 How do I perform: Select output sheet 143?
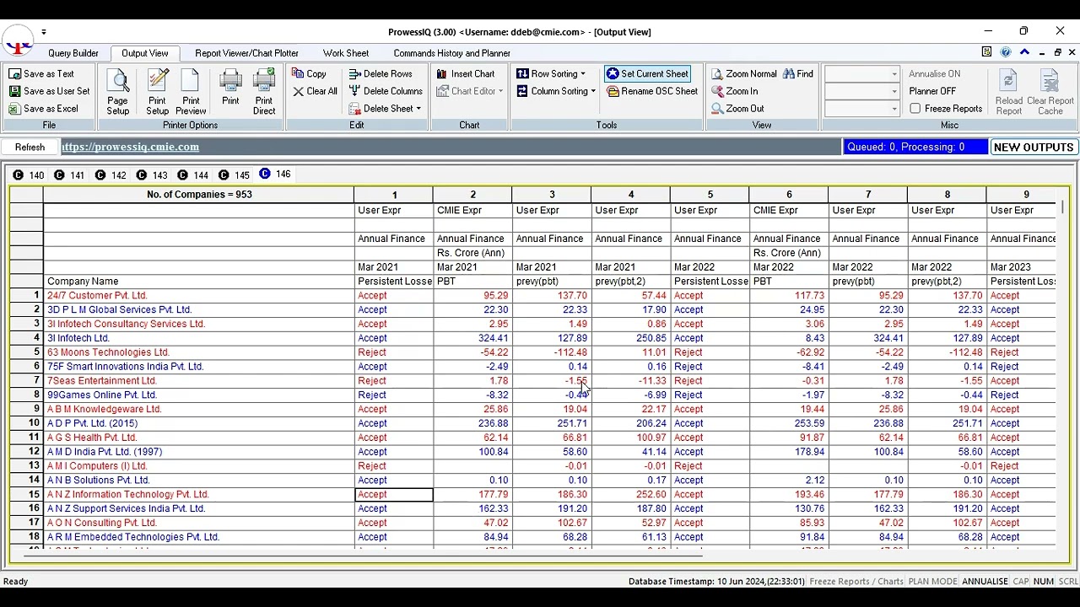tap(153, 175)
